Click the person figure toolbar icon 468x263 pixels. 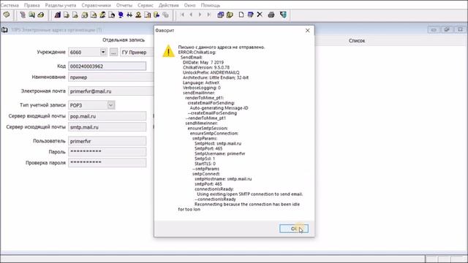pyautogui.click(x=138, y=15)
